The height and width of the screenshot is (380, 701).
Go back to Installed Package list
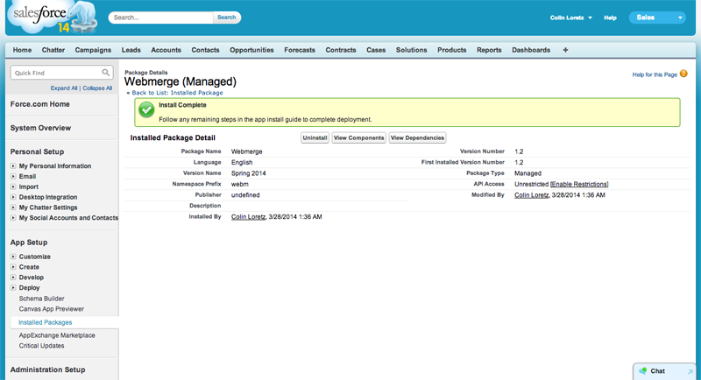177,93
